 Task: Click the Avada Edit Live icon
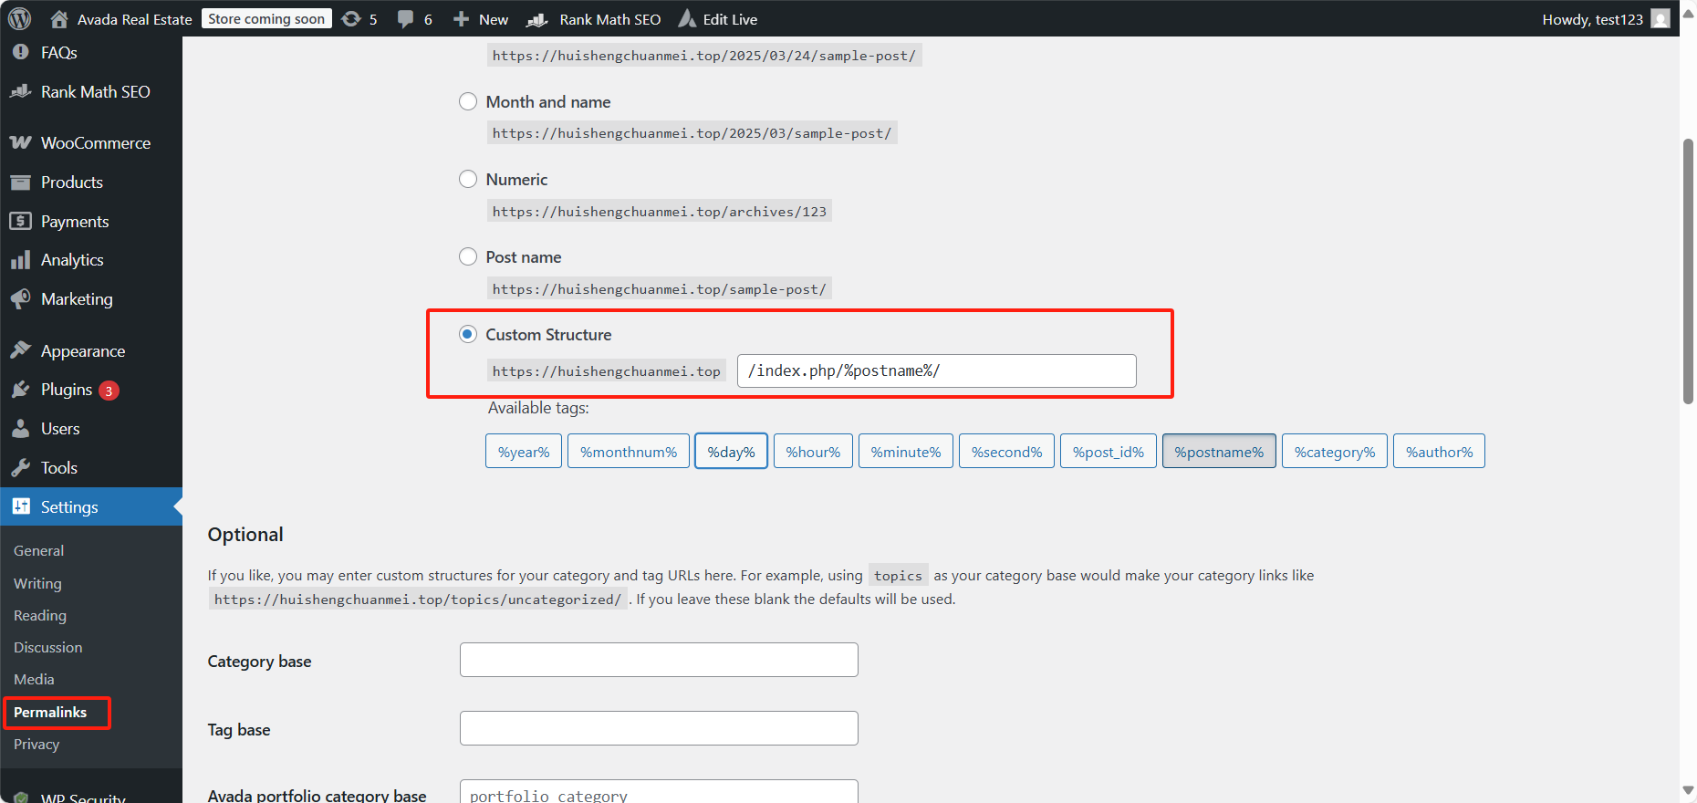pos(687,19)
